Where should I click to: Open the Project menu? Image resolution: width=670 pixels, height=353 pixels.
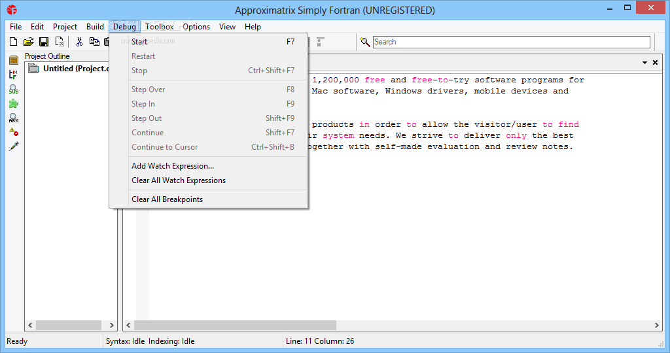65,26
